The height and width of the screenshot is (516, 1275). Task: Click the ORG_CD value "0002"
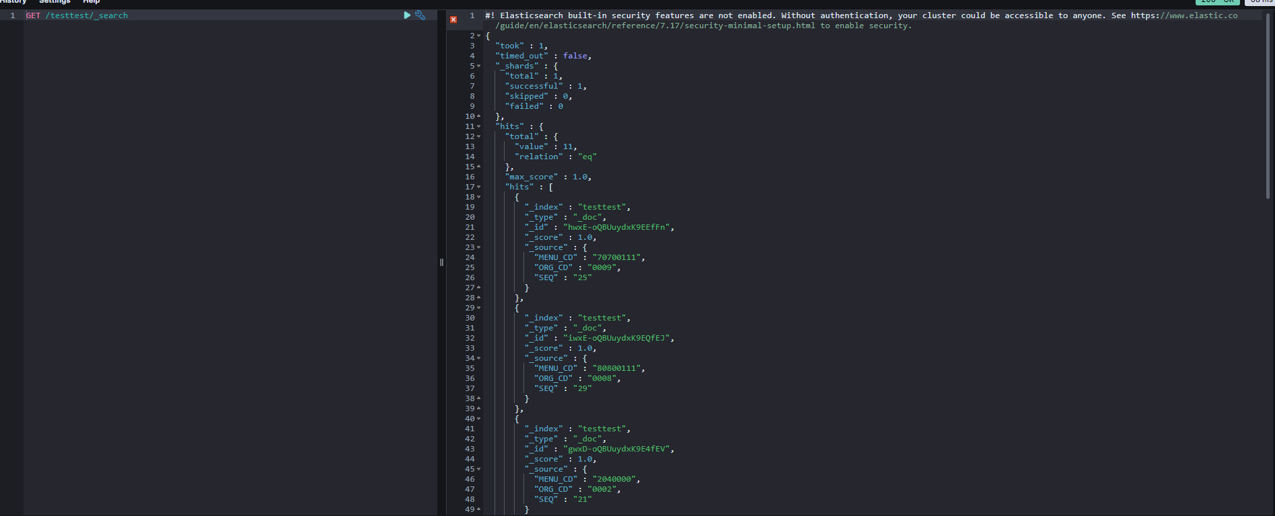pyautogui.click(x=602, y=489)
